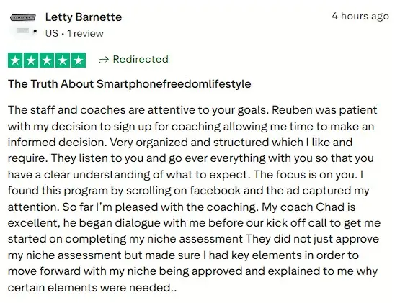Click the 'US' country label
This screenshot has height=303, width=400.
tap(52, 33)
